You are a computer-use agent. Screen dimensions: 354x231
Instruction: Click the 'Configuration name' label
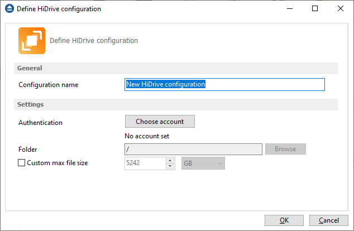point(49,85)
